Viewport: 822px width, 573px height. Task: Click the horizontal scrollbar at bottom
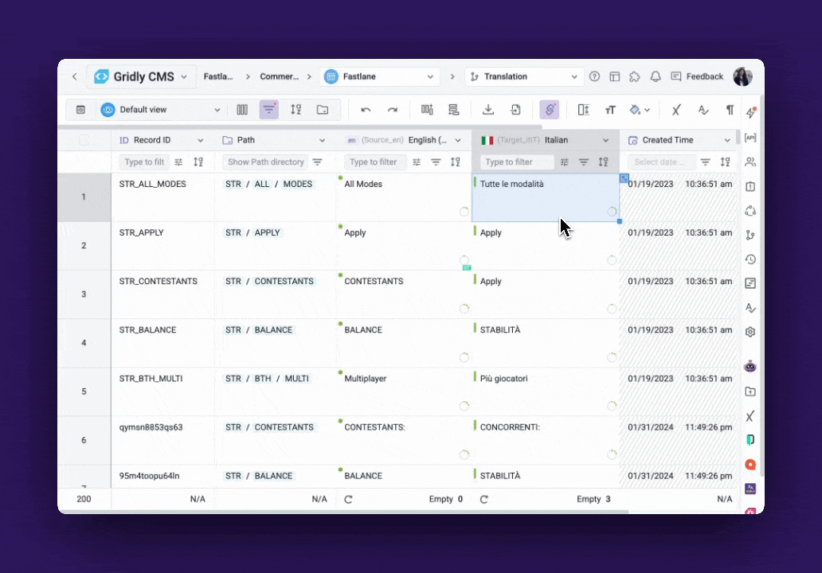coord(343,511)
